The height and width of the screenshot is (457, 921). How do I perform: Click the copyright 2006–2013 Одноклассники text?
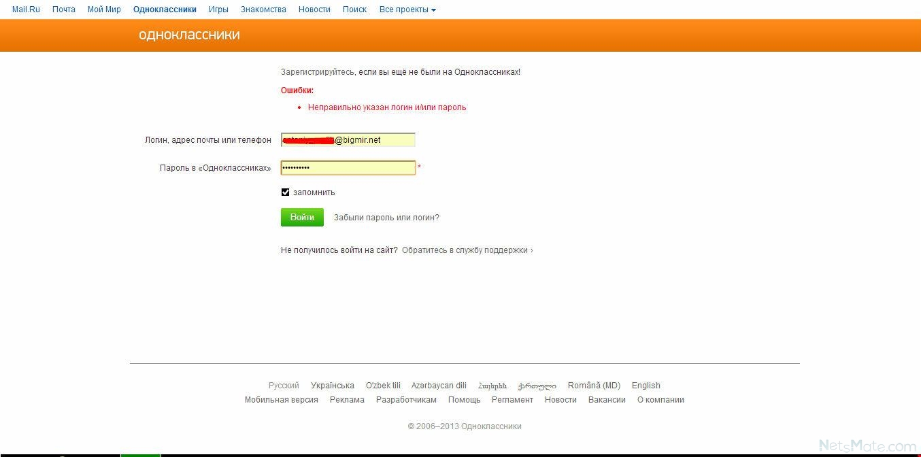pyautogui.click(x=465, y=426)
